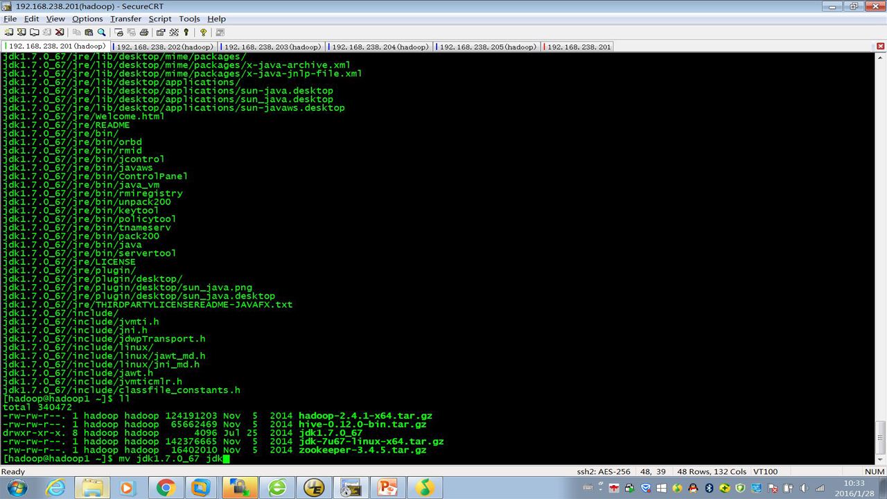
Task: Open VMware Workstation from the taskbar
Action: pyautogui.click(x=201, y=488)
